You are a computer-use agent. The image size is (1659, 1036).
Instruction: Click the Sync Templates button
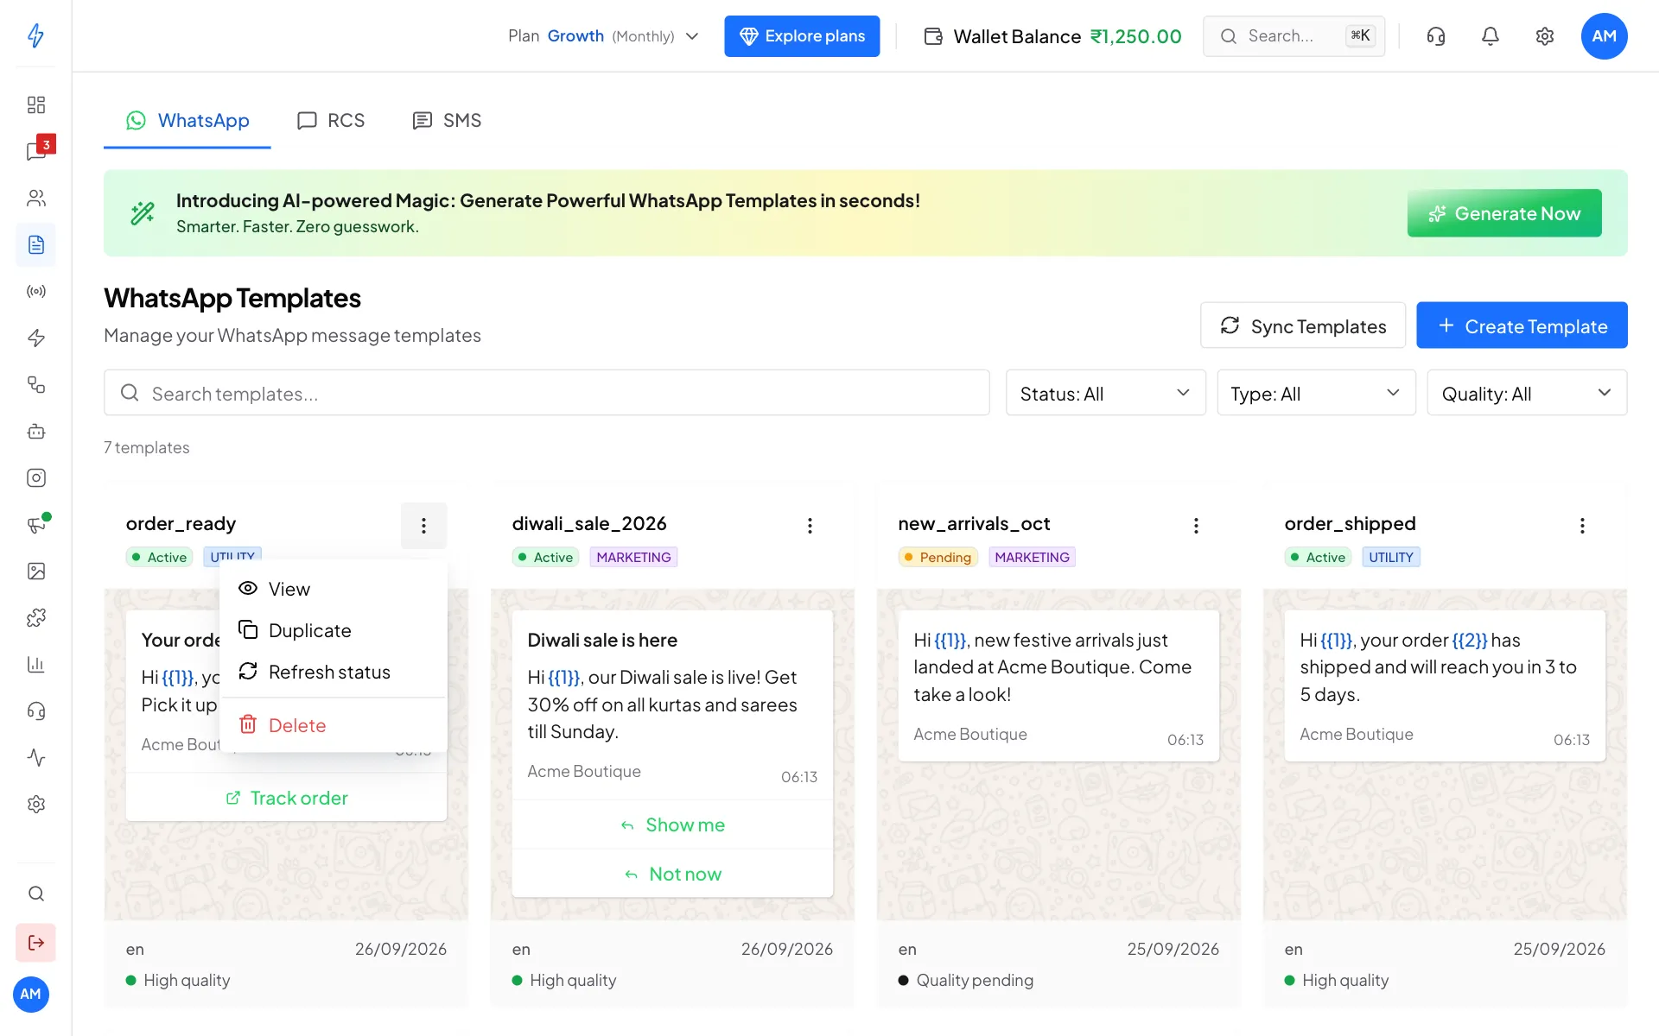(1303, 325)
